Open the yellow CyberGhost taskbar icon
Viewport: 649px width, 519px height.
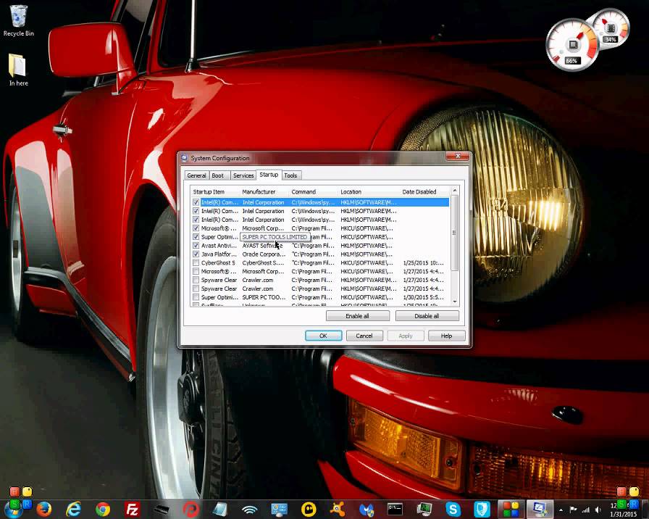309,509
